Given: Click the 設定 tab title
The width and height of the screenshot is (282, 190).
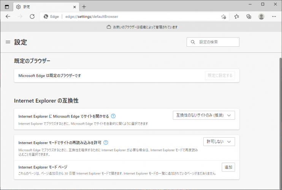Looking at the screenshot, I should (27, 7).
